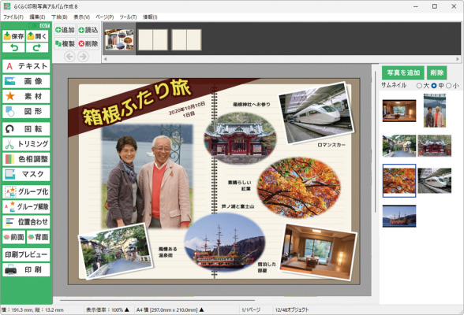The image size is (464, 315).
Task: Open the 素材 star materials tool
Action: 26,96
